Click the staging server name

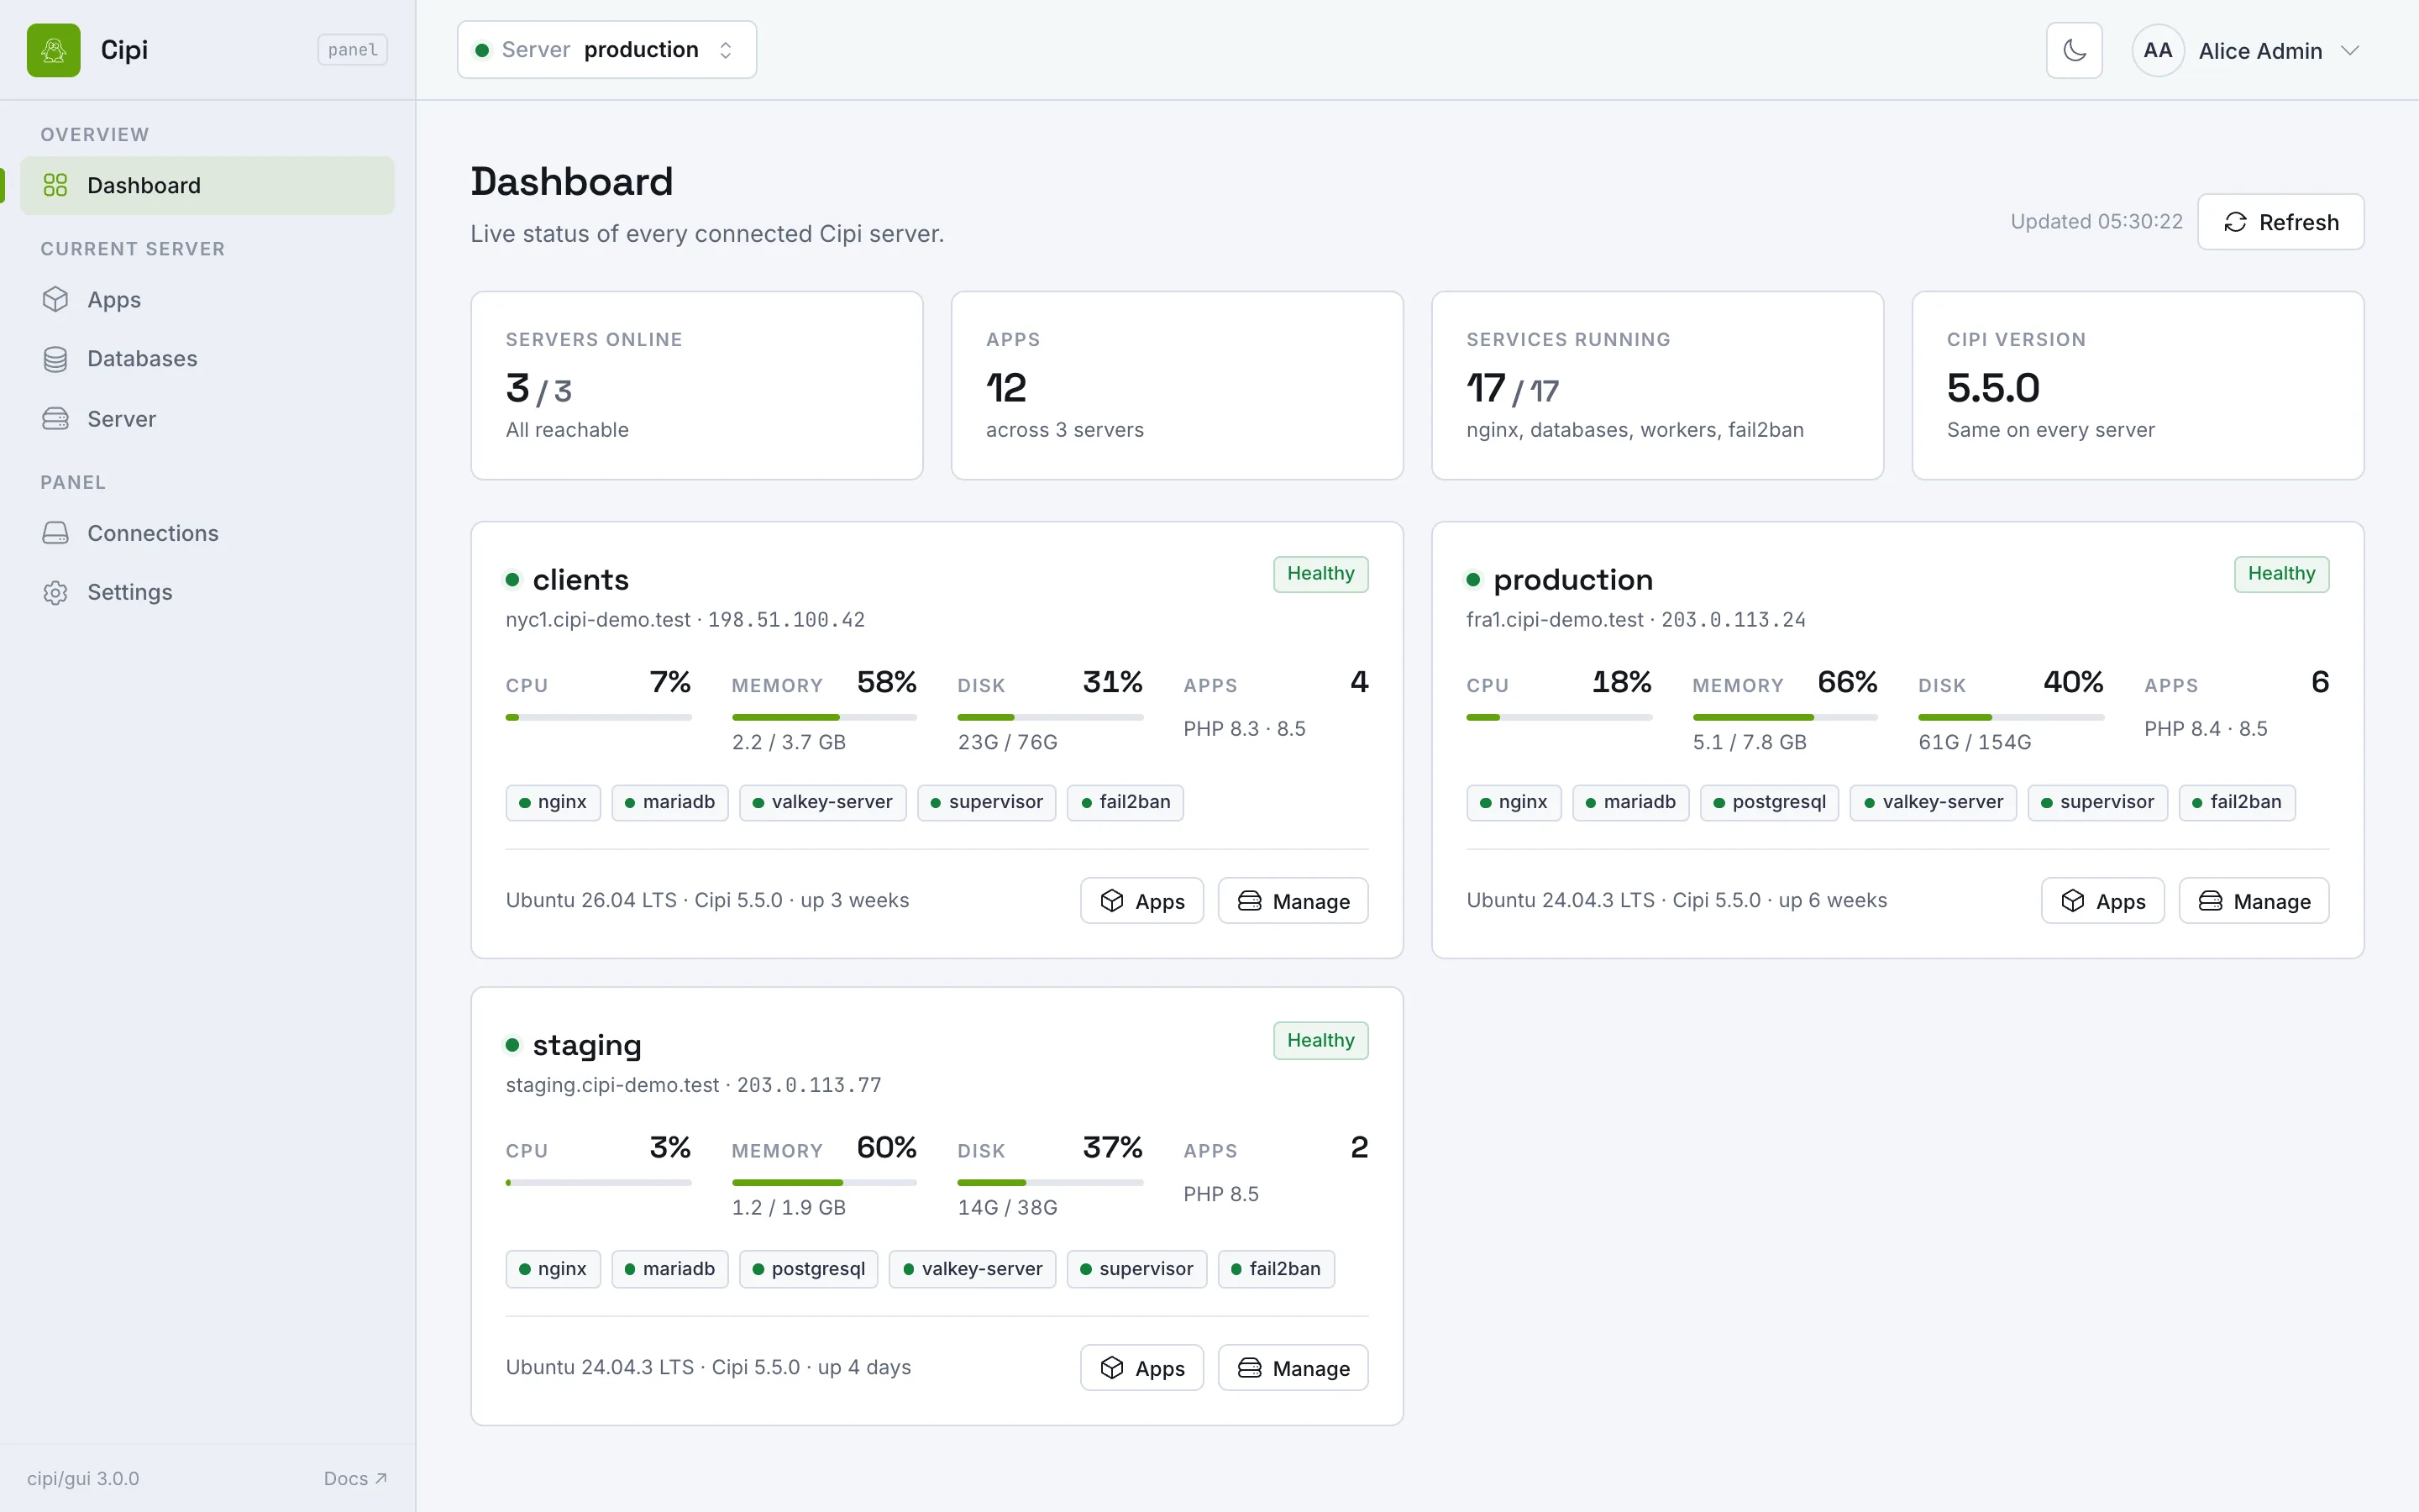(x=587, y=1046)
